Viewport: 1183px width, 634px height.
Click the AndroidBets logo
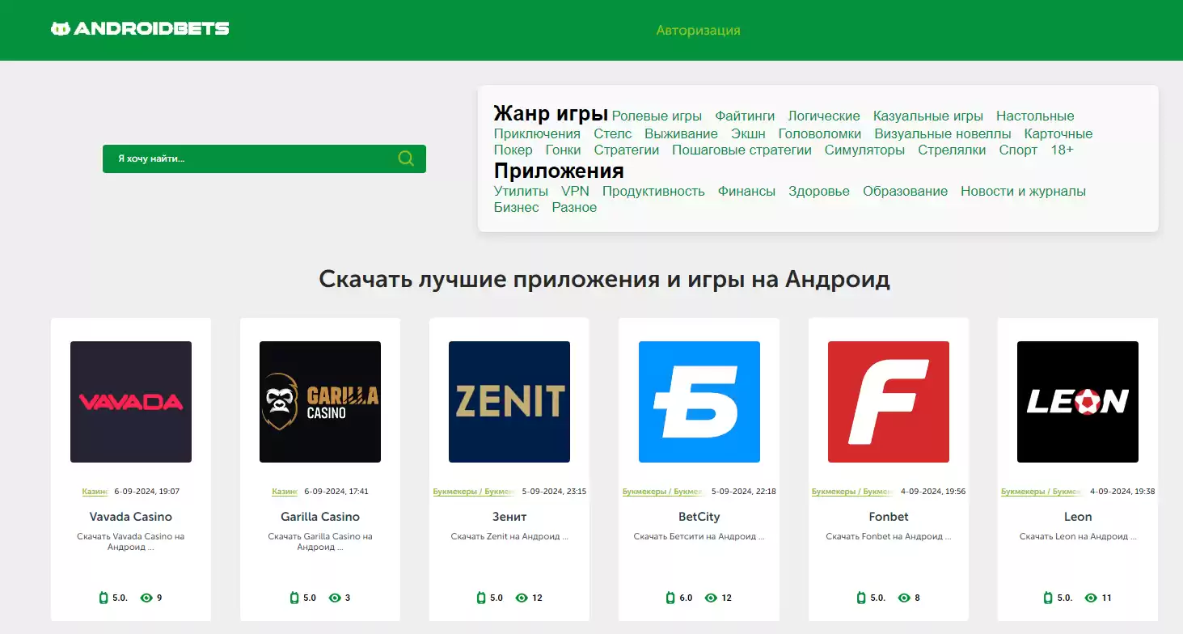pos(140,29)
